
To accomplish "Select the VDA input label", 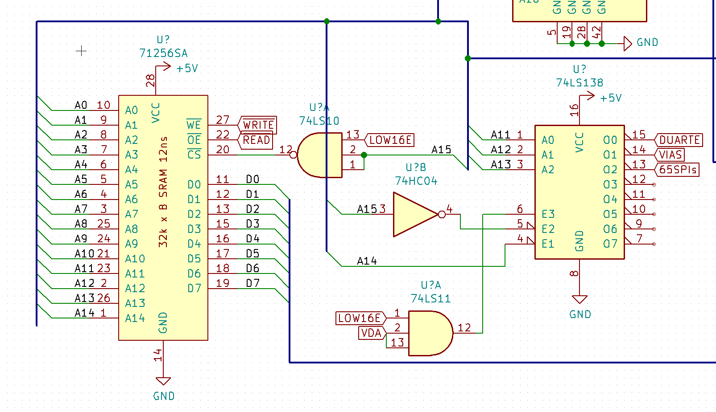I will [372, 333].
